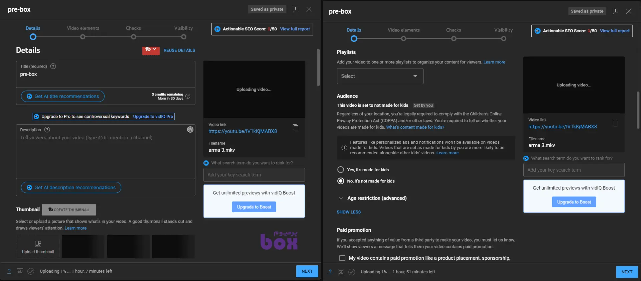Open 'What's content made for kids?' link
Screen dimensions: 641x281
point(415,127)
